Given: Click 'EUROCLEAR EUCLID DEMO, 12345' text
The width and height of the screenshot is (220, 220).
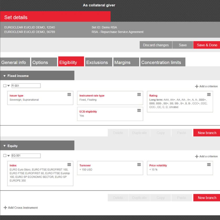Looking at the screenshot, I should [x=30, y=27].
